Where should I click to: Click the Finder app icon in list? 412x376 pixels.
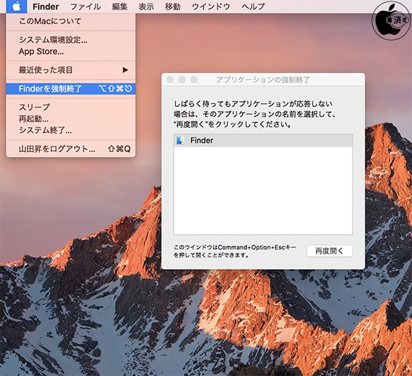180,140
